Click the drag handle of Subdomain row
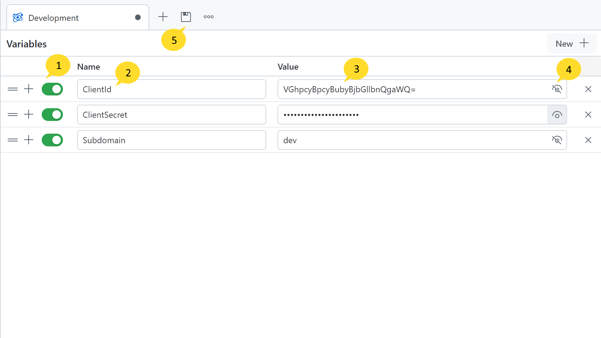 tap(13, 140)
